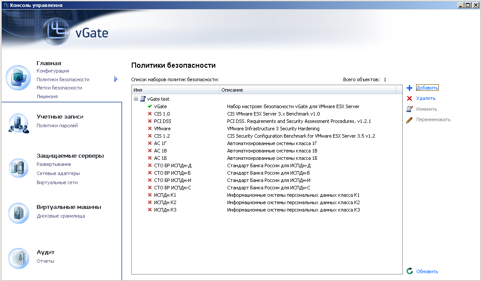Click the red cross icon beside ИСПДн К1
The width and height of the screenshot is (481, 281).
click(150, 195)
